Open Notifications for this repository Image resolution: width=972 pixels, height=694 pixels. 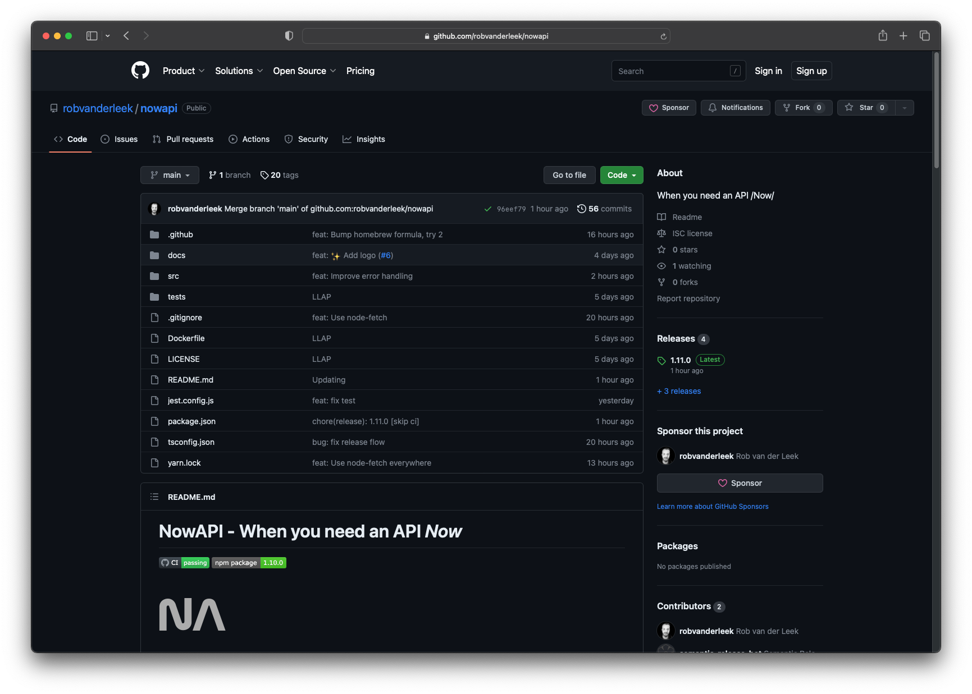pyautogui.click(x=736, y=108)
